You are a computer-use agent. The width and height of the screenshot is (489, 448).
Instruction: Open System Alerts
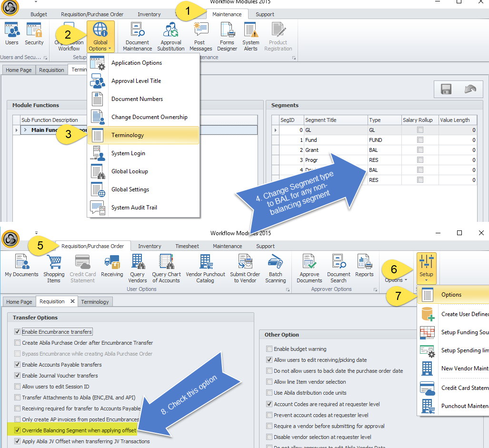250,36
